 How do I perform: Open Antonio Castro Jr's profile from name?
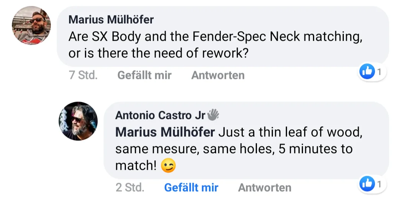[x=160, y=115]
